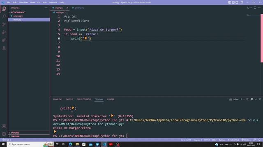Toggle bottom panel layout button
Image resolution: width=263 pixels, height=147 pixels.
tap(233, 2)
